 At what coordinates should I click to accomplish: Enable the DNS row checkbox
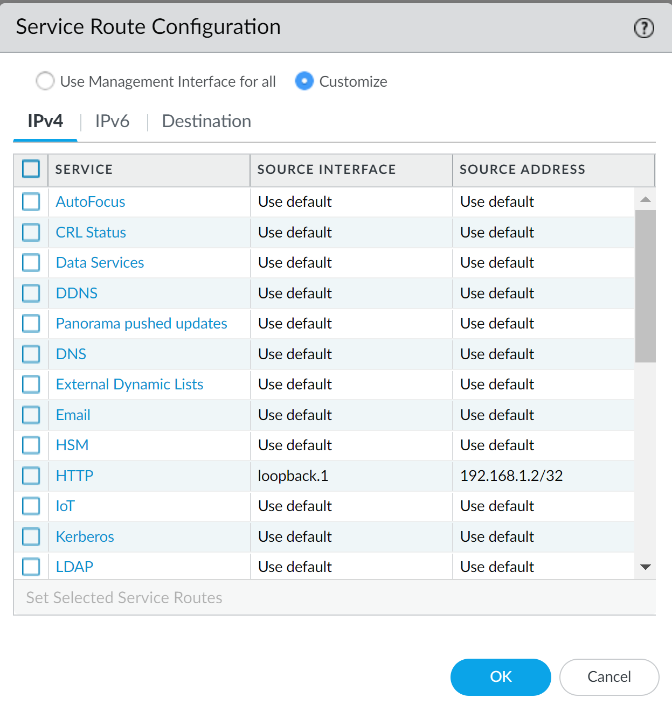click(x=31, y=354)
